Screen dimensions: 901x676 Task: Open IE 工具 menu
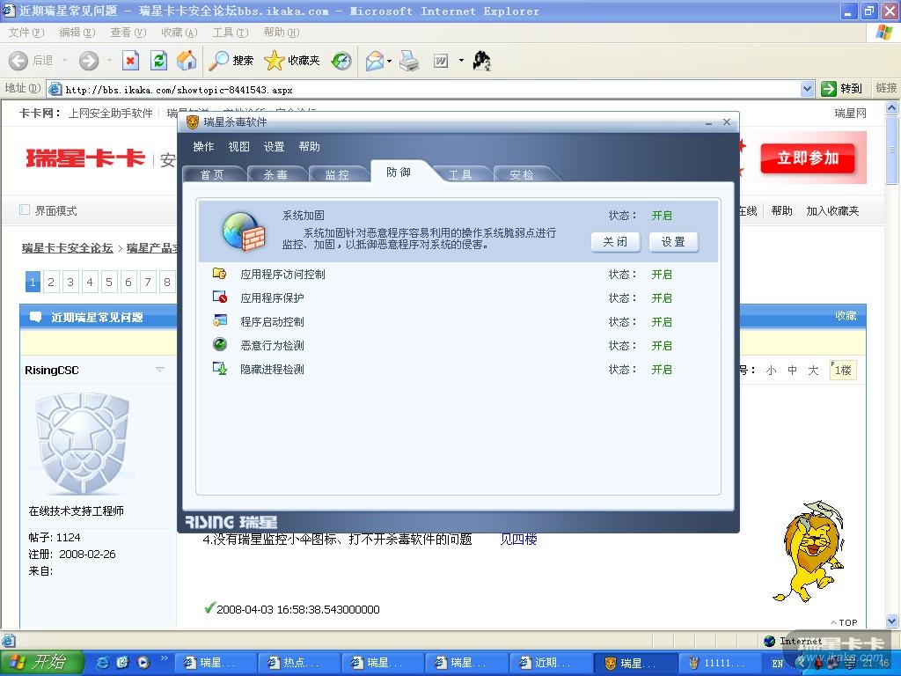[x=231, y=33]
